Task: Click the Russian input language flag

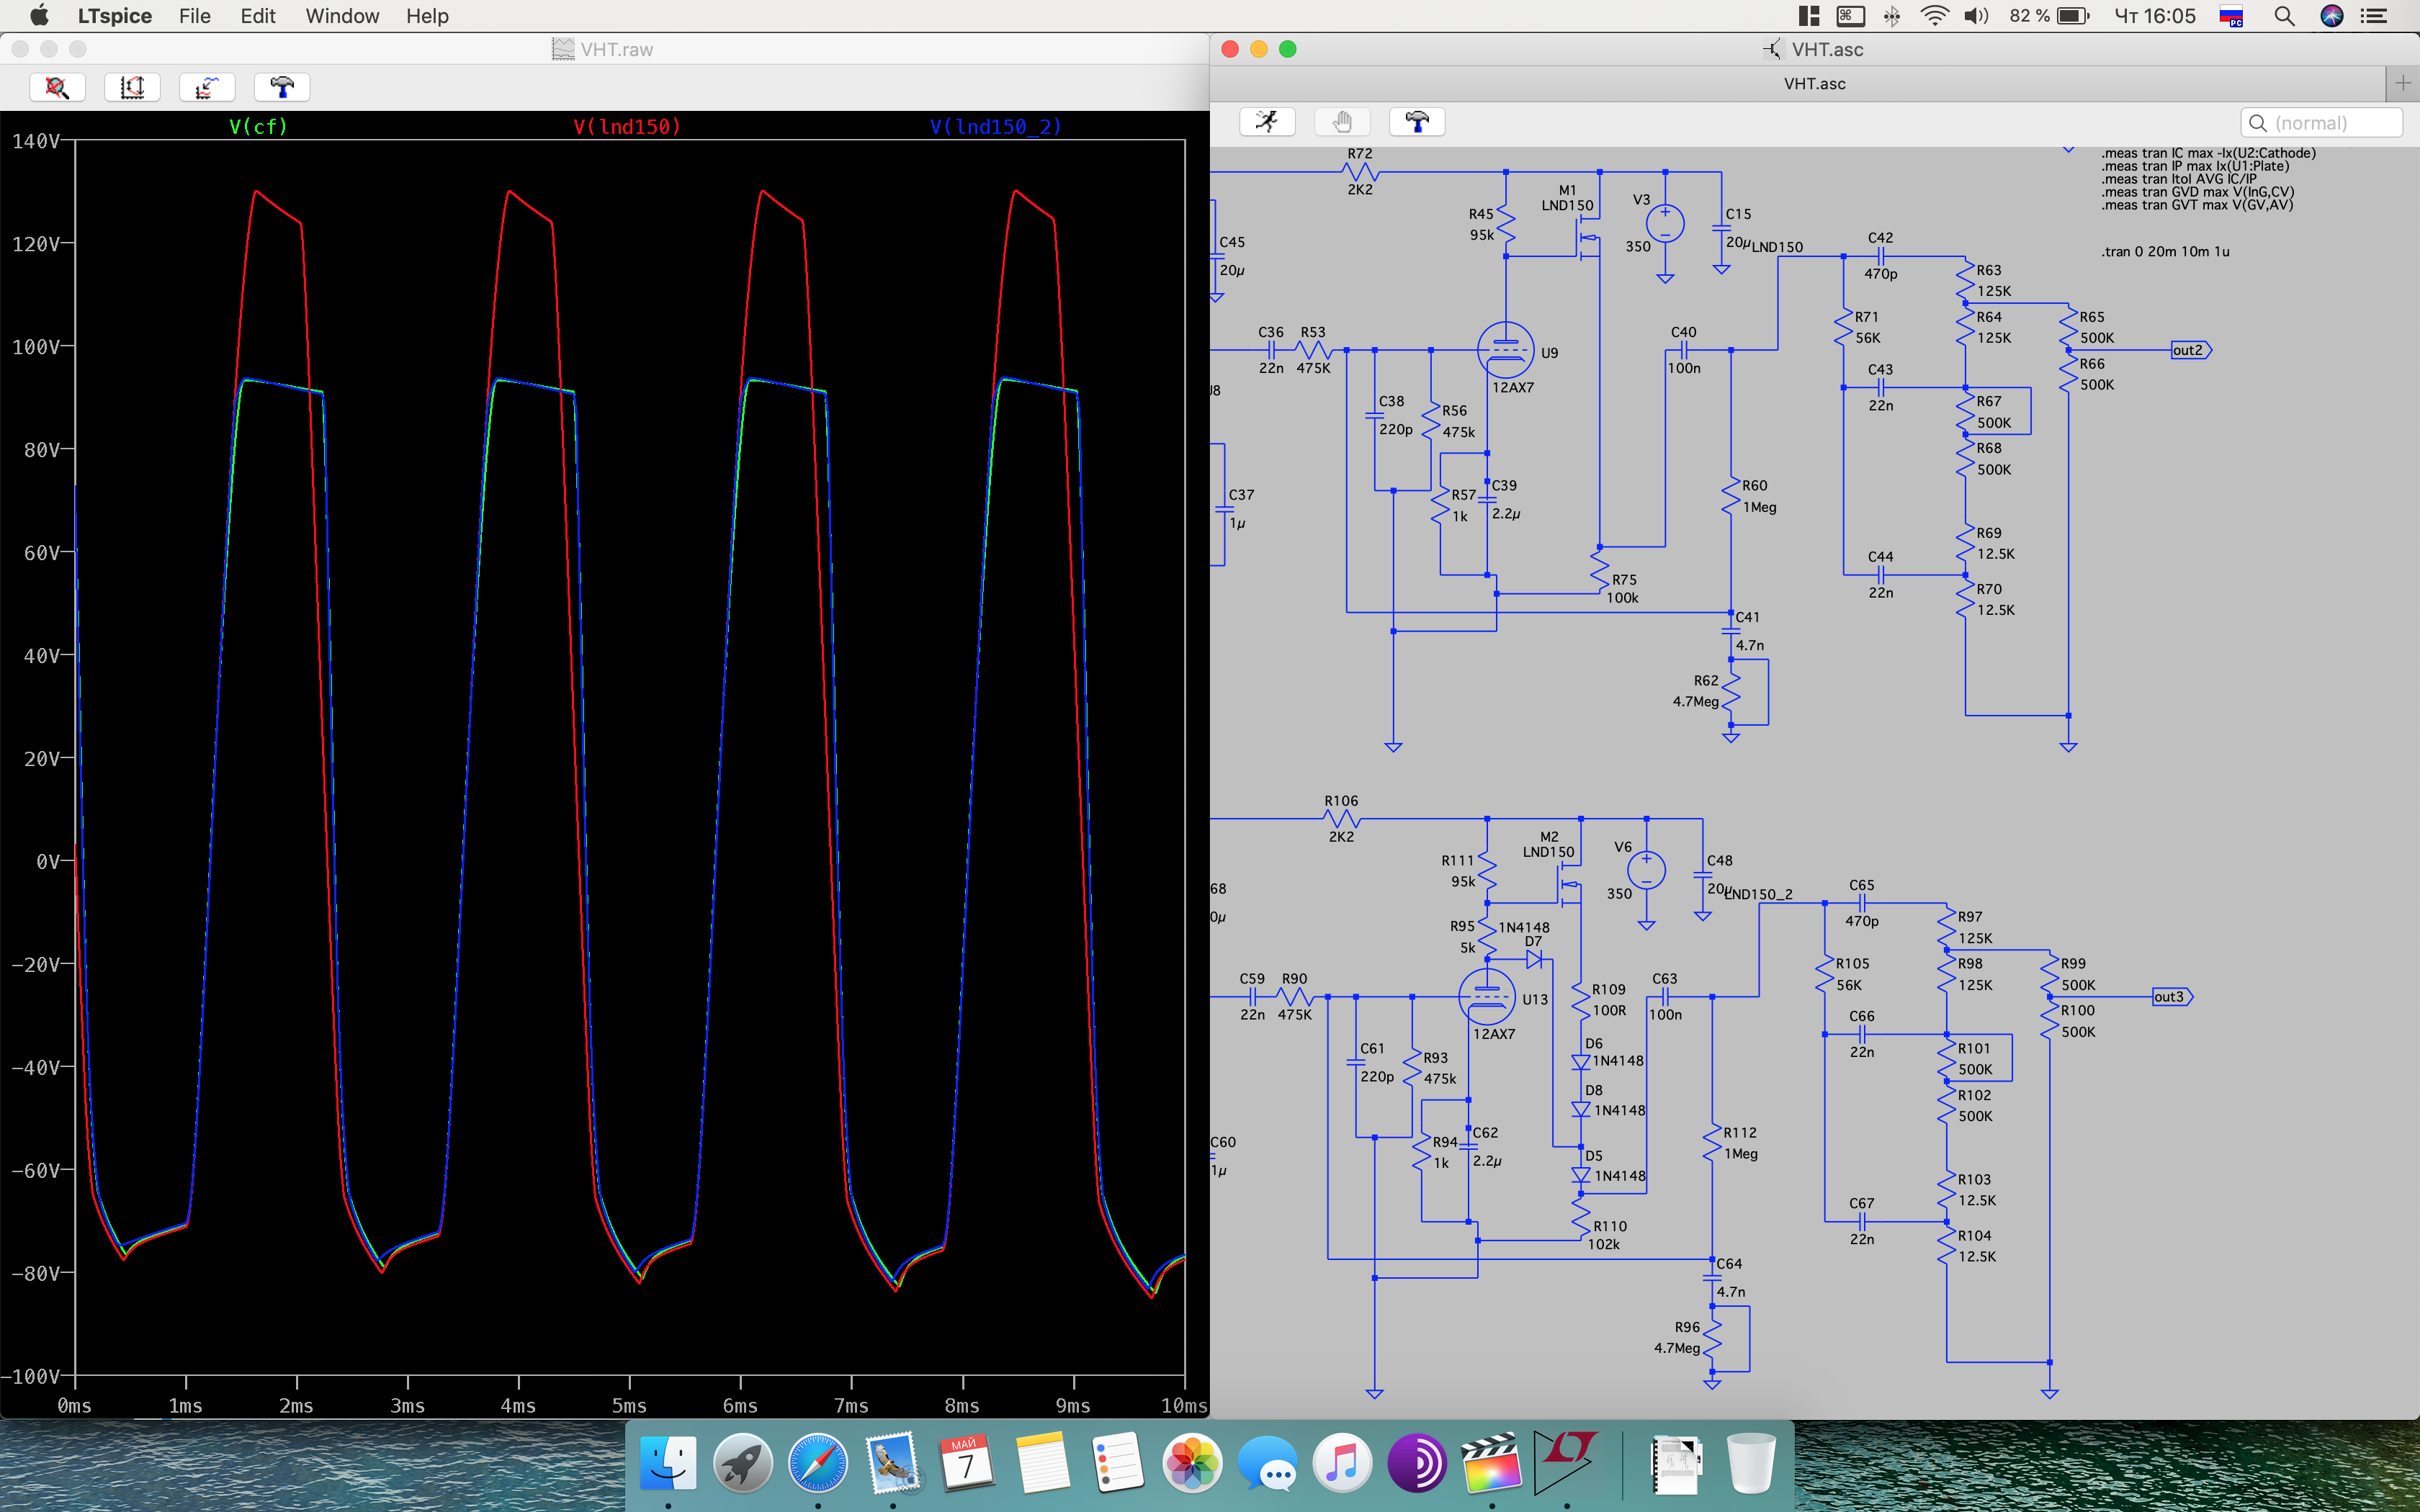Action: (x=2231, y=16)
